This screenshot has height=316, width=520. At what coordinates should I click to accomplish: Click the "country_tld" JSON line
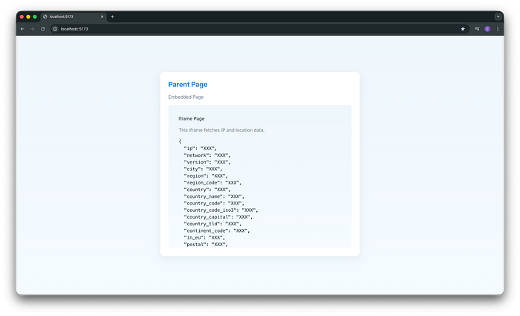[x=212, y=224]
